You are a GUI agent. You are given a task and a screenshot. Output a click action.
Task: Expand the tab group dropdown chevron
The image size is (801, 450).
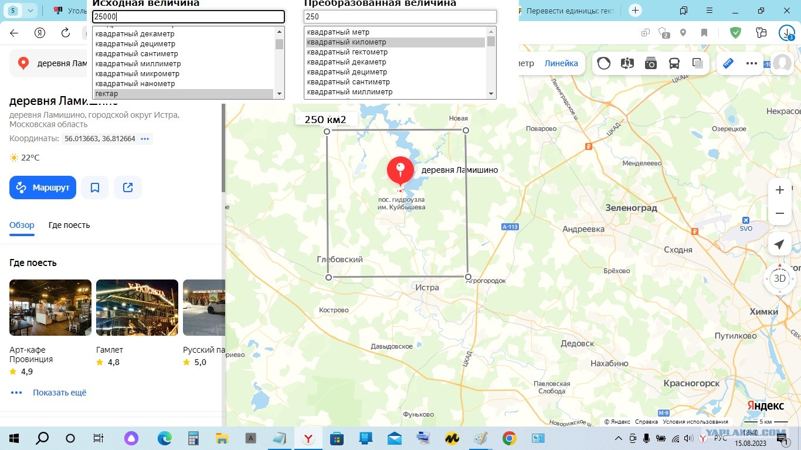[x=30, y=11]
